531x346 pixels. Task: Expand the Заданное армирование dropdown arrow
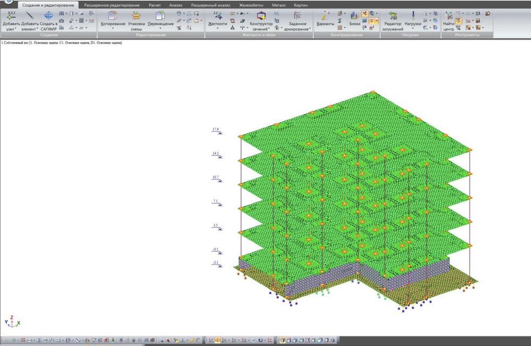tap(310, 29)
